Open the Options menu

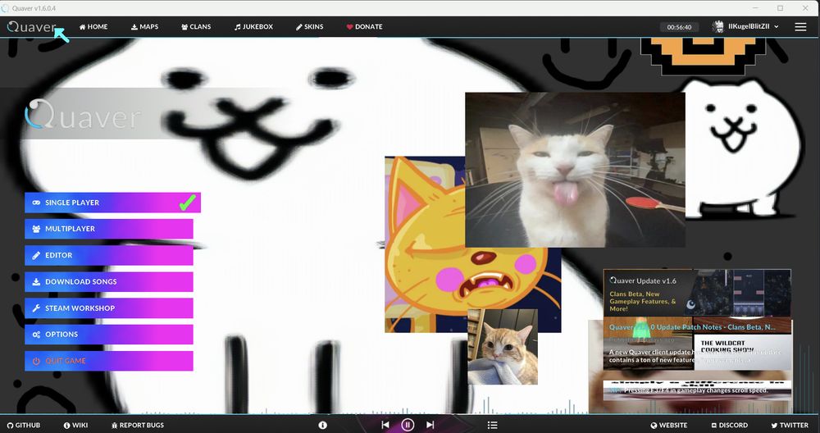tap(109, 334)
